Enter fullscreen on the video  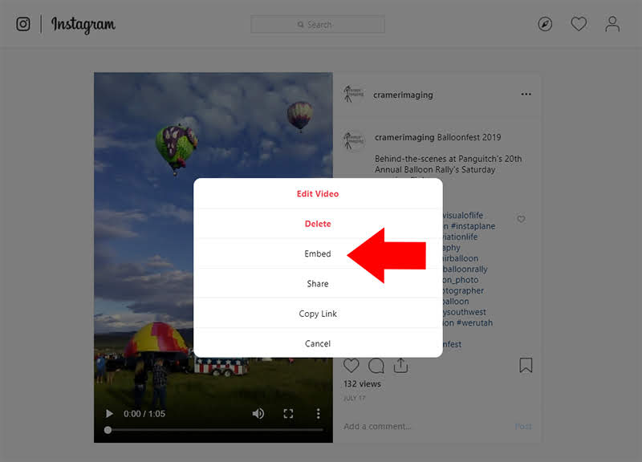(288, 414)
